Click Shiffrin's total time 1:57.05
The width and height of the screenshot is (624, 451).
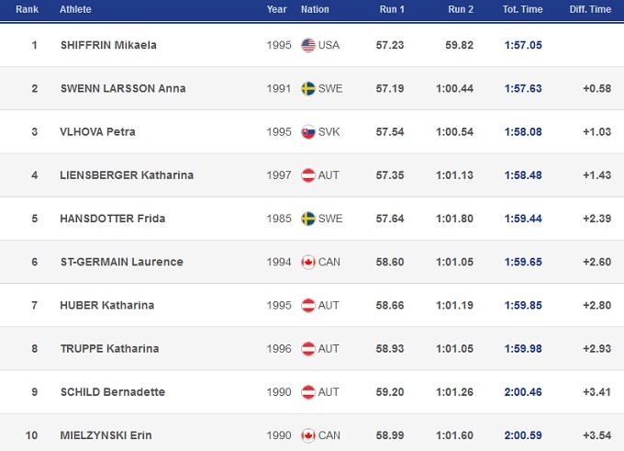click(x=523, y=45)
